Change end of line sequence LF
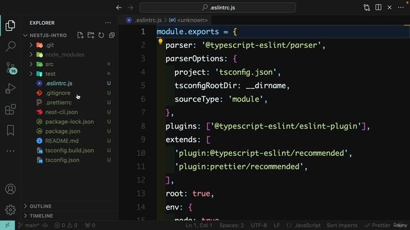Screen dimensions: 410x230 tap(277, 226)
